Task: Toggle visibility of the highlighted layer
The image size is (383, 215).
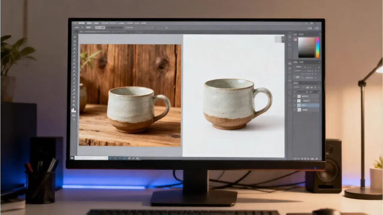Action: [x=295, y=105]
